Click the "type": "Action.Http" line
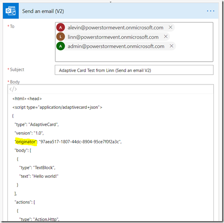This screenshot has width=224, height=223. [x=39, y=219]
